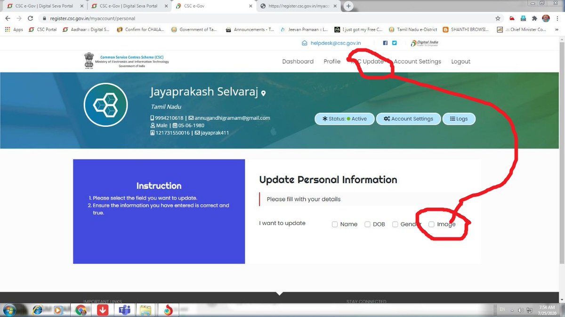Switch to the https://register.csc.gov.in tab
Viewport: 565px width, 317px height.
click(299, 6)
